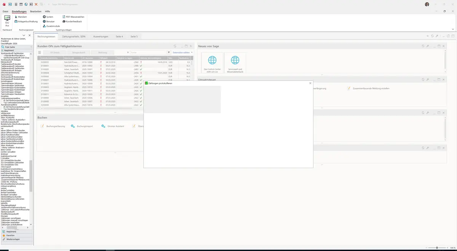The image size is (457, 251).
Task: Select Hauptmenü at the sidebar bottom
Action: pyautogui.click(x=16, y=232)
